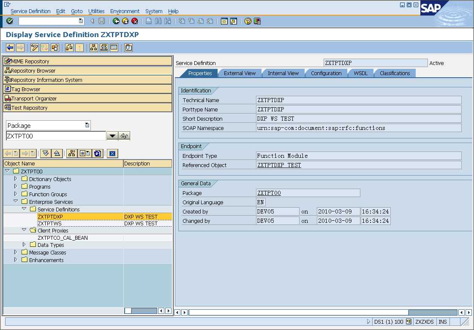Click the Create shortcut icon
The width and height of the screenshot is (474, 330).
pos(234,21)
